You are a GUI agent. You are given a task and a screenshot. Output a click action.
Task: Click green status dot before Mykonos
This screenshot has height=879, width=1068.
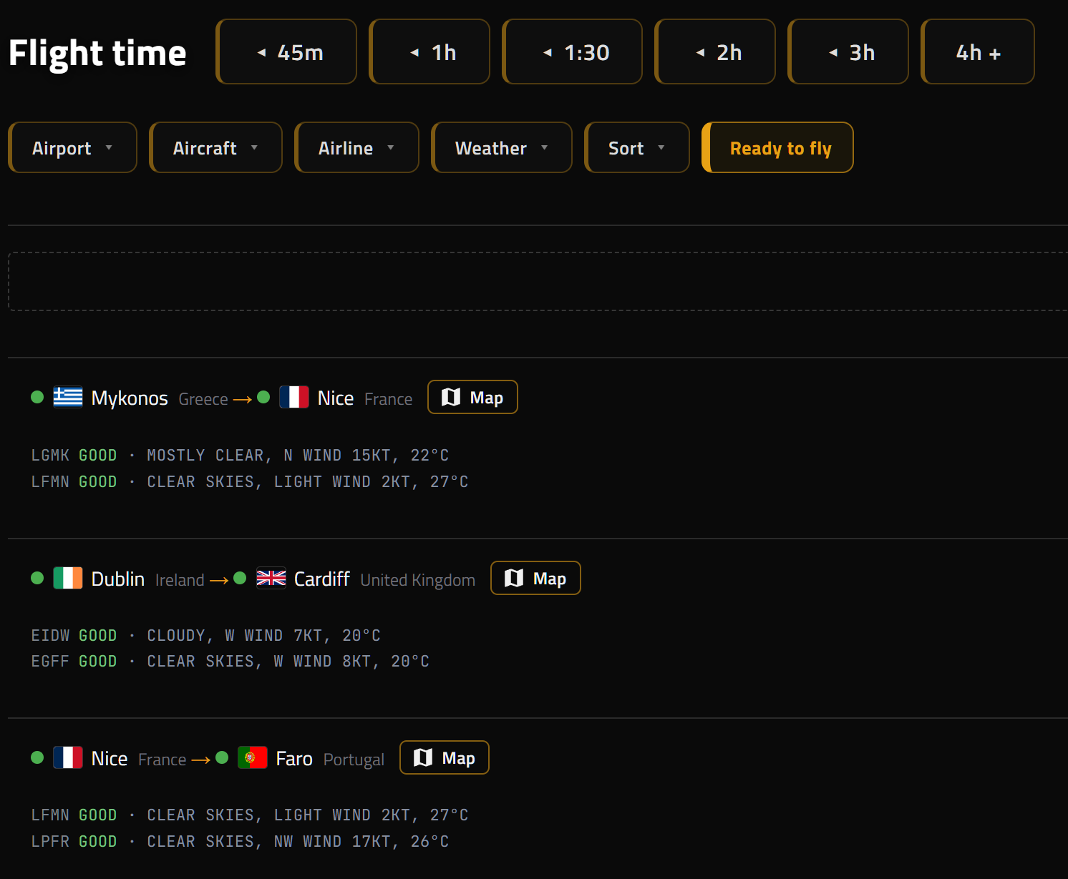tap(38, 397)
